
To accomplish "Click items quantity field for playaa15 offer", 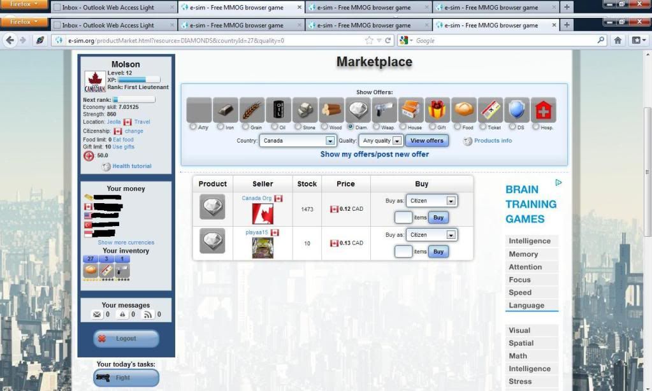I will tap(403, 252).
